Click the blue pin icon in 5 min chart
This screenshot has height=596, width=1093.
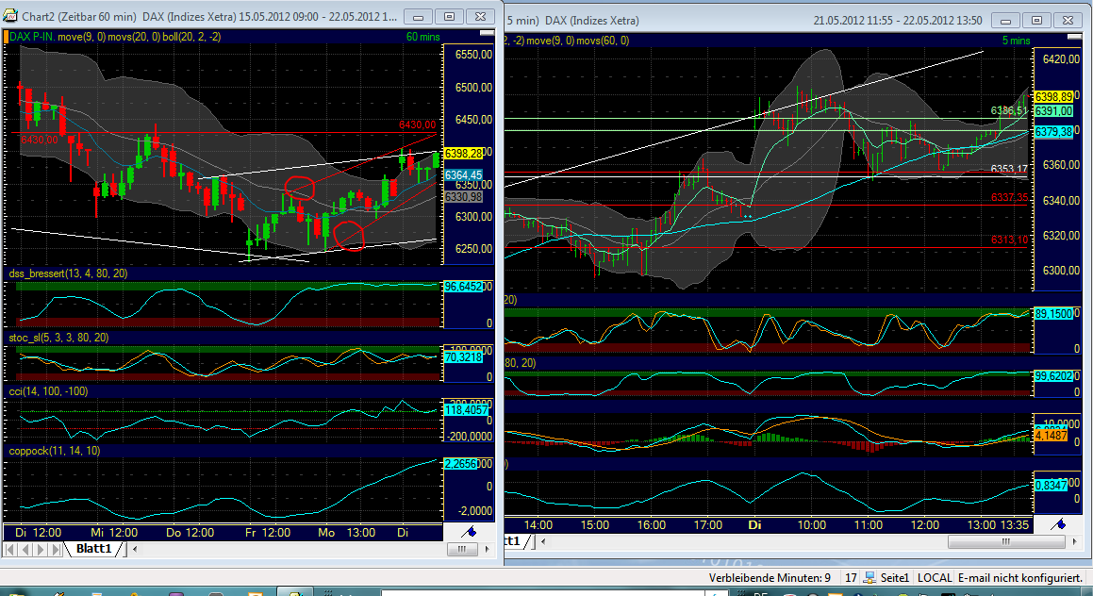click(1059, 523)
